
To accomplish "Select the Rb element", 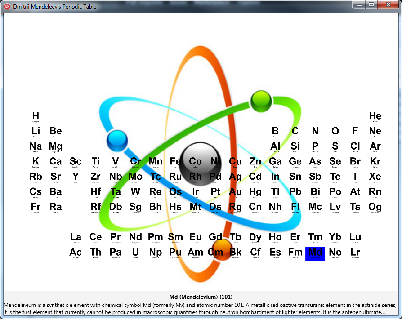I will (x=36, y=177).
